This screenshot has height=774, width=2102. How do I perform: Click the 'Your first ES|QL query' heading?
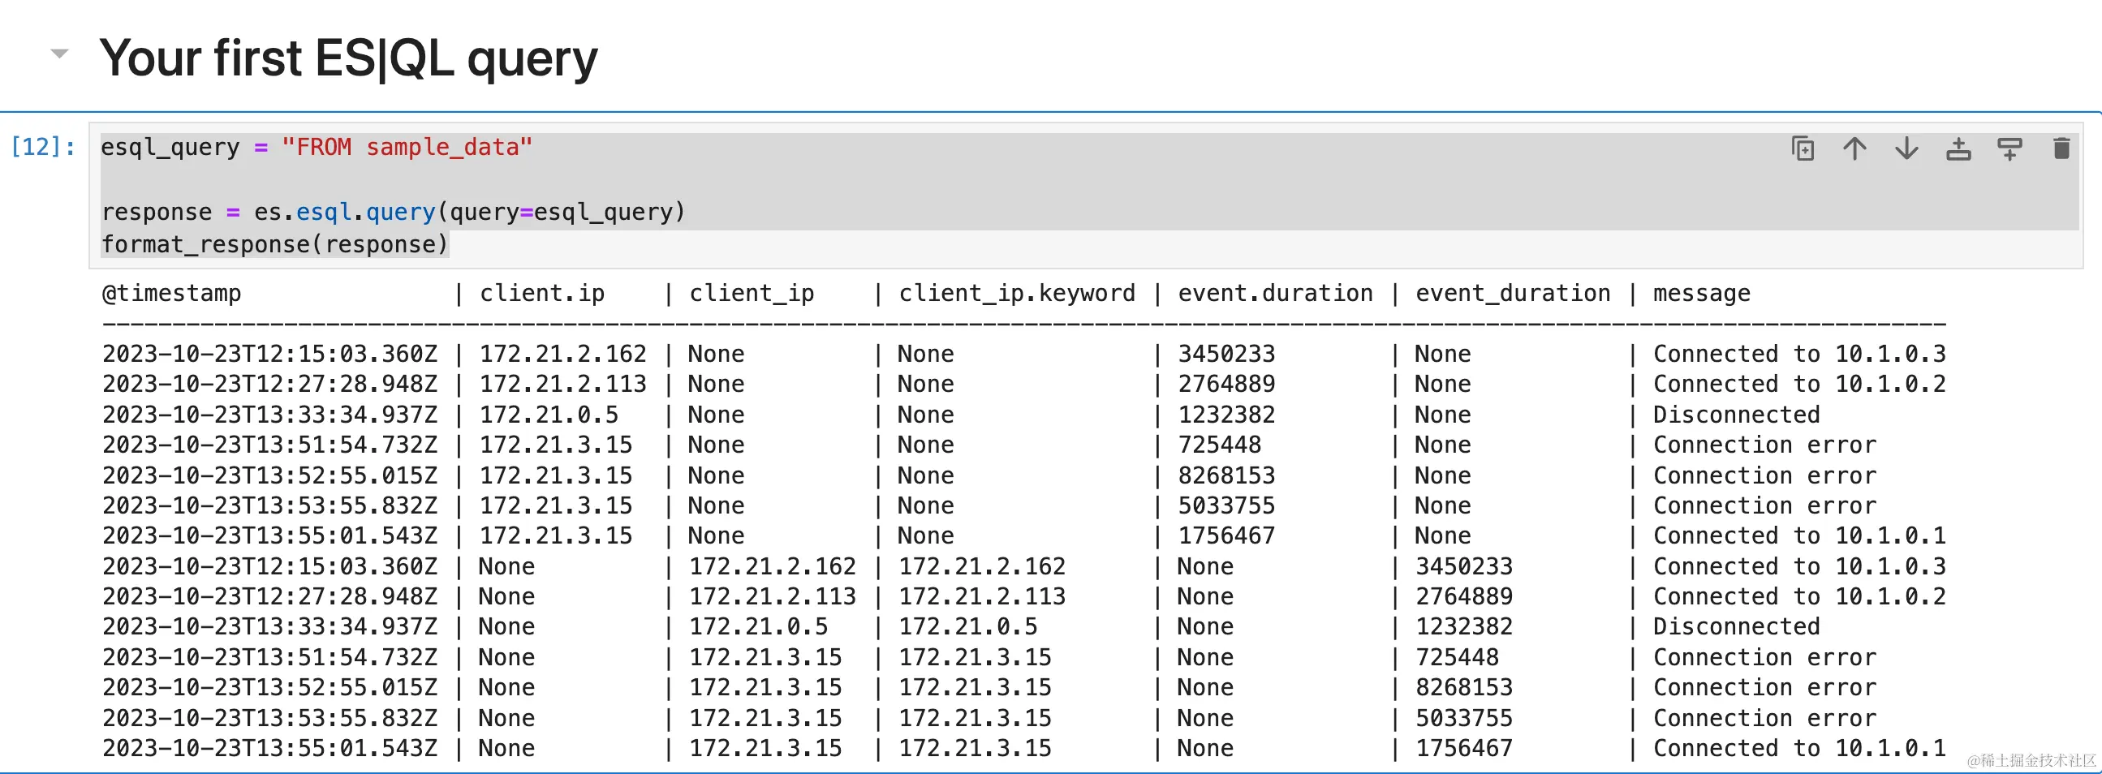[348, 58]
